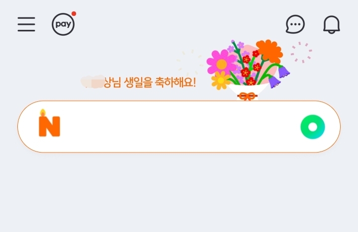Click the blurred user name before the greeting
Screen dimensions: 358x232
pyautogui.click(x=93, y=82)
